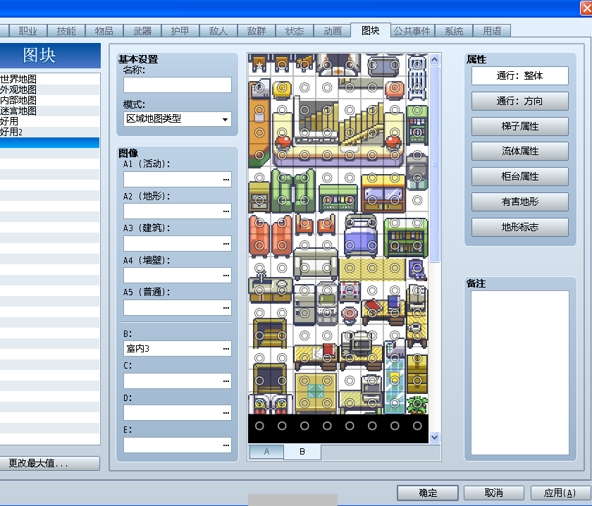Browse image for B field 室内3
The height and width of the screenshot is (506, 592).
(x=226, y=349)
